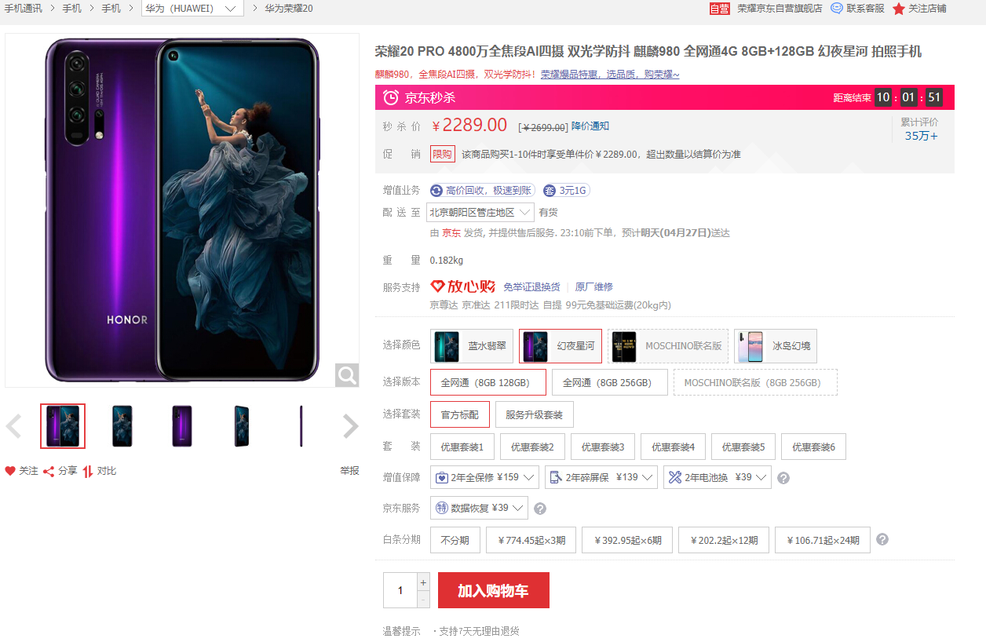Screen dimensions: 986x642
Task: Click 华为荣耀20 breadcrumb link
Action: click(x=289, y=8)
